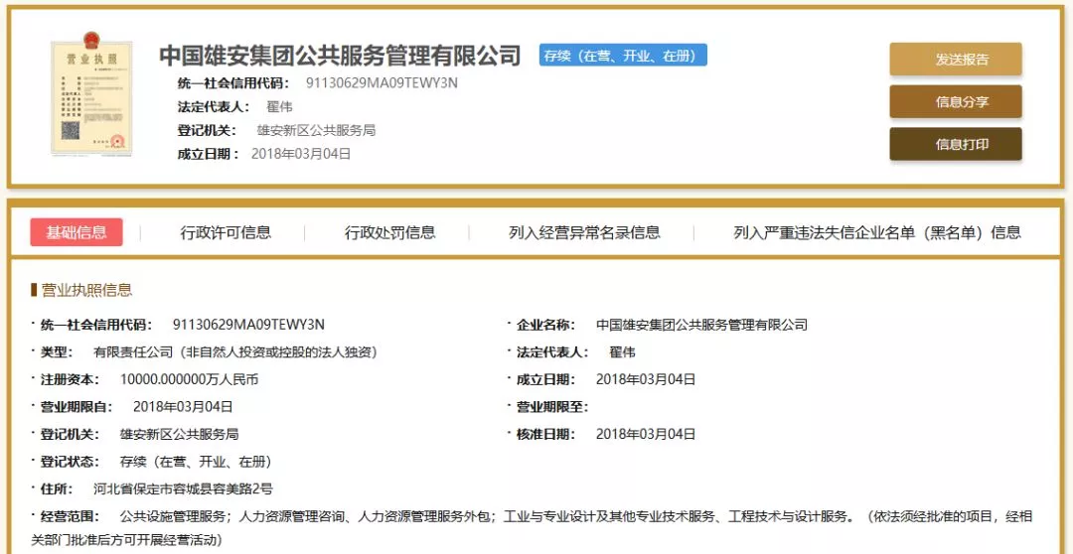1073x554 pixels.
Task: Click the large company name heading at top
Action: click(340, 56)
